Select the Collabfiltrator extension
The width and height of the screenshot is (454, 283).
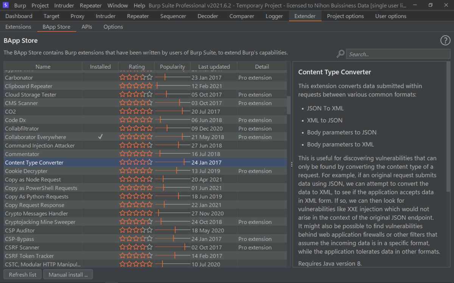tap(146, 128)
